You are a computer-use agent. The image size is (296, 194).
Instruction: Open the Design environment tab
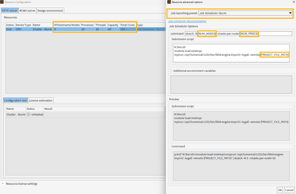[x=50, y=11]
